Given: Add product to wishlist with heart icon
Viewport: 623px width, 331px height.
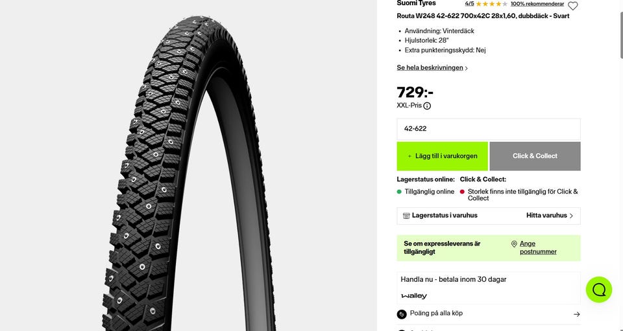Looking at the screenshot, I should (572, 6).
